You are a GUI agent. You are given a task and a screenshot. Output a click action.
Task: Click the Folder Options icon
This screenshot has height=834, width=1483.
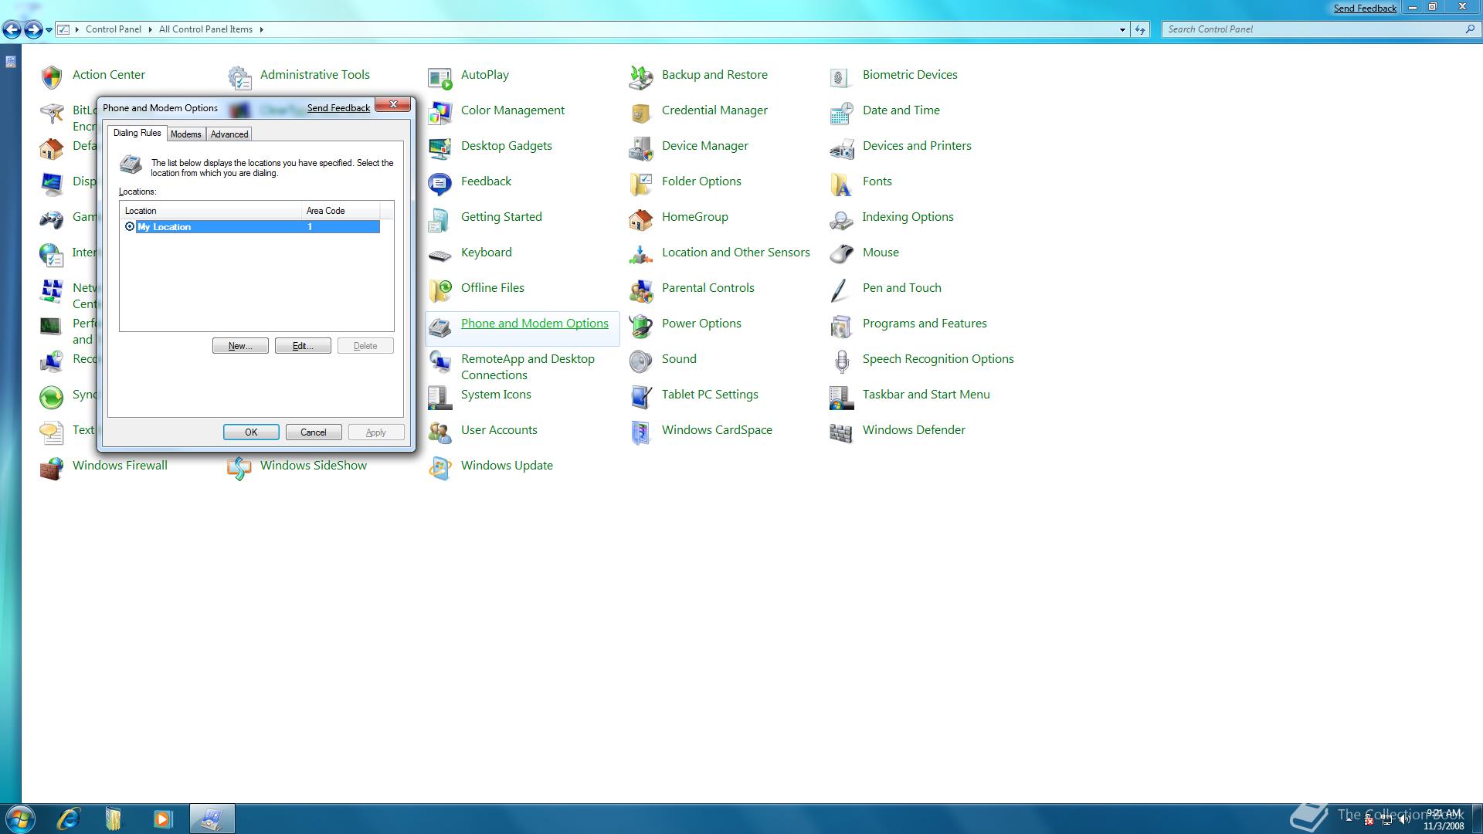click(641, 183)
